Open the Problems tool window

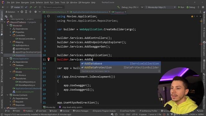coord(28,111)
